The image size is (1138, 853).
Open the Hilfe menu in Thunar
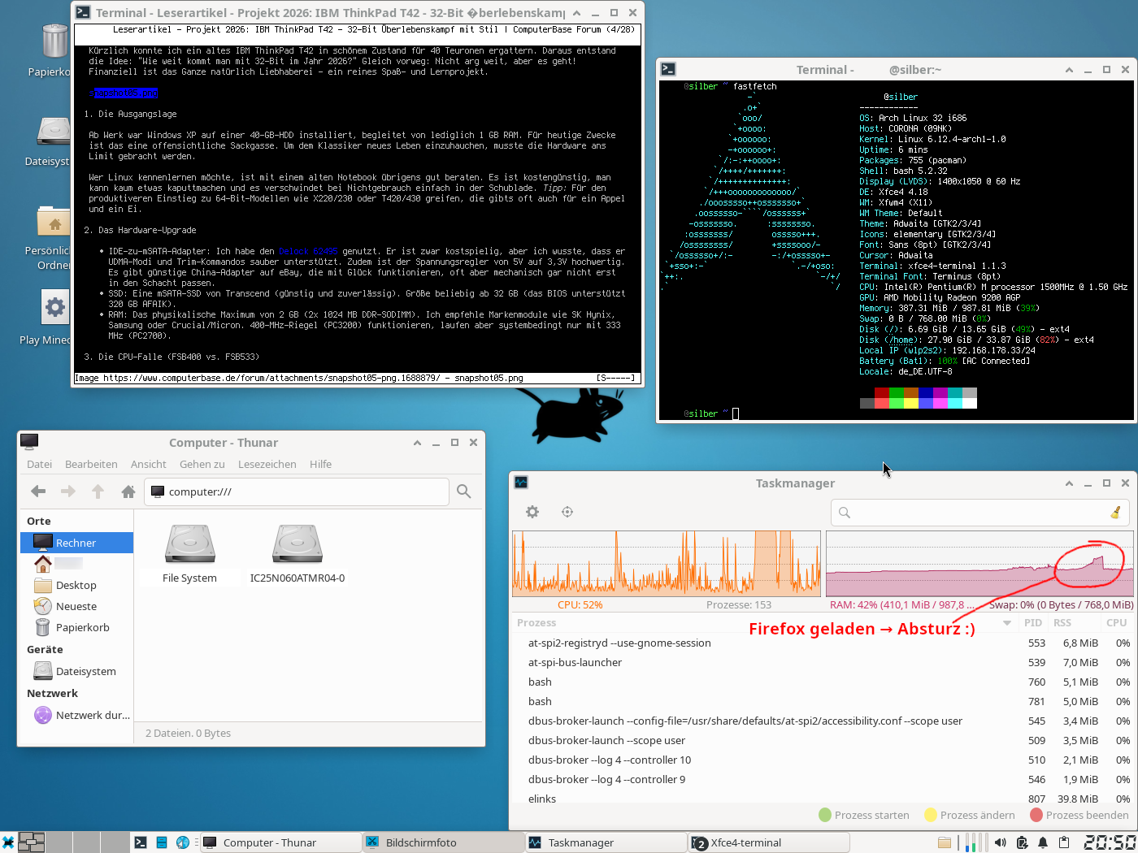pos(320,464)
